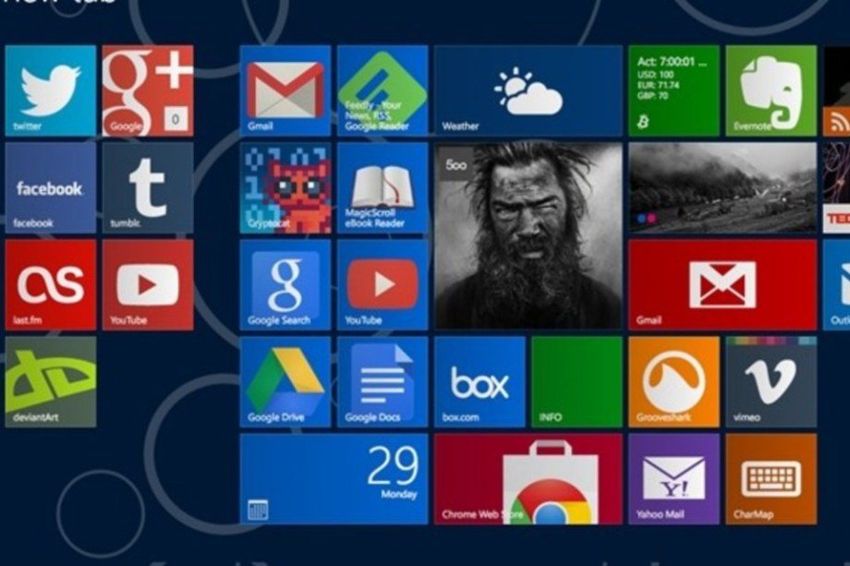Viewport: 850px width, 566px height.
Task: Open the blue Gmail tile with envelope
Action: click(285, 90)
